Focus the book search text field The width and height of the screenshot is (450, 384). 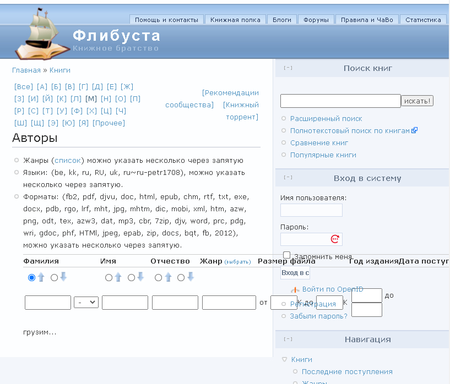340,101
